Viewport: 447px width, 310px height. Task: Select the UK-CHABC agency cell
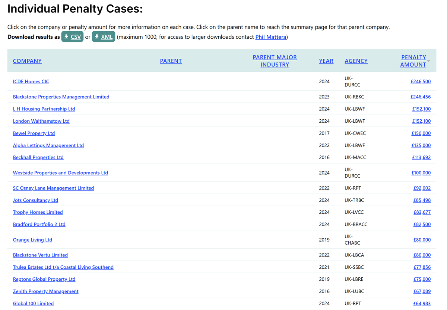click(352, 240)
